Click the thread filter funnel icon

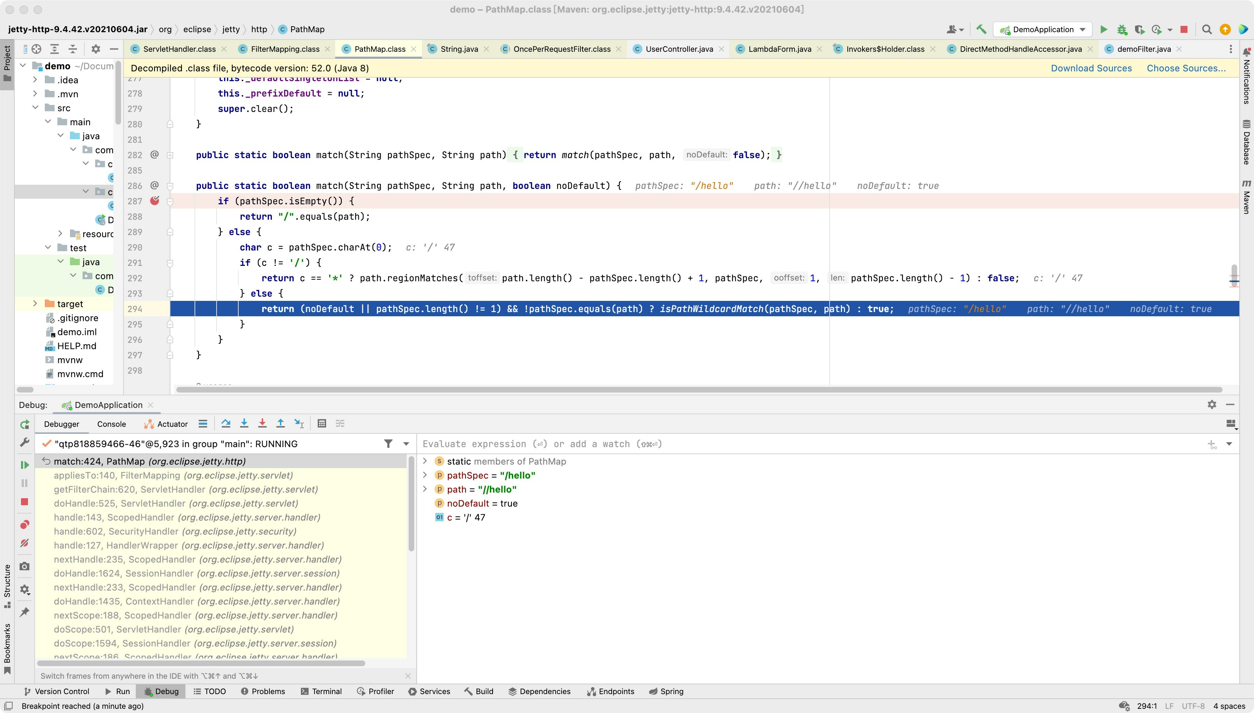tap(388, 444)
